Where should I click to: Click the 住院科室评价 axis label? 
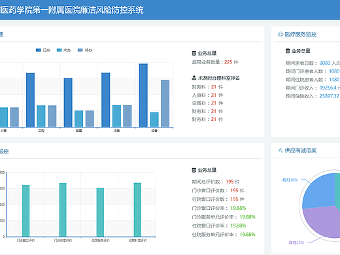pyautogui.click(x=138, y=241)
